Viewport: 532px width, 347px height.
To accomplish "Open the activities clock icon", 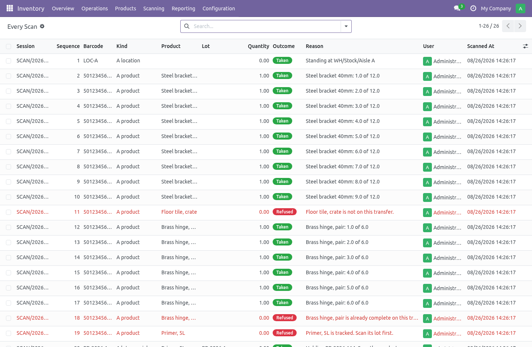I will click(x=473, y=8).
